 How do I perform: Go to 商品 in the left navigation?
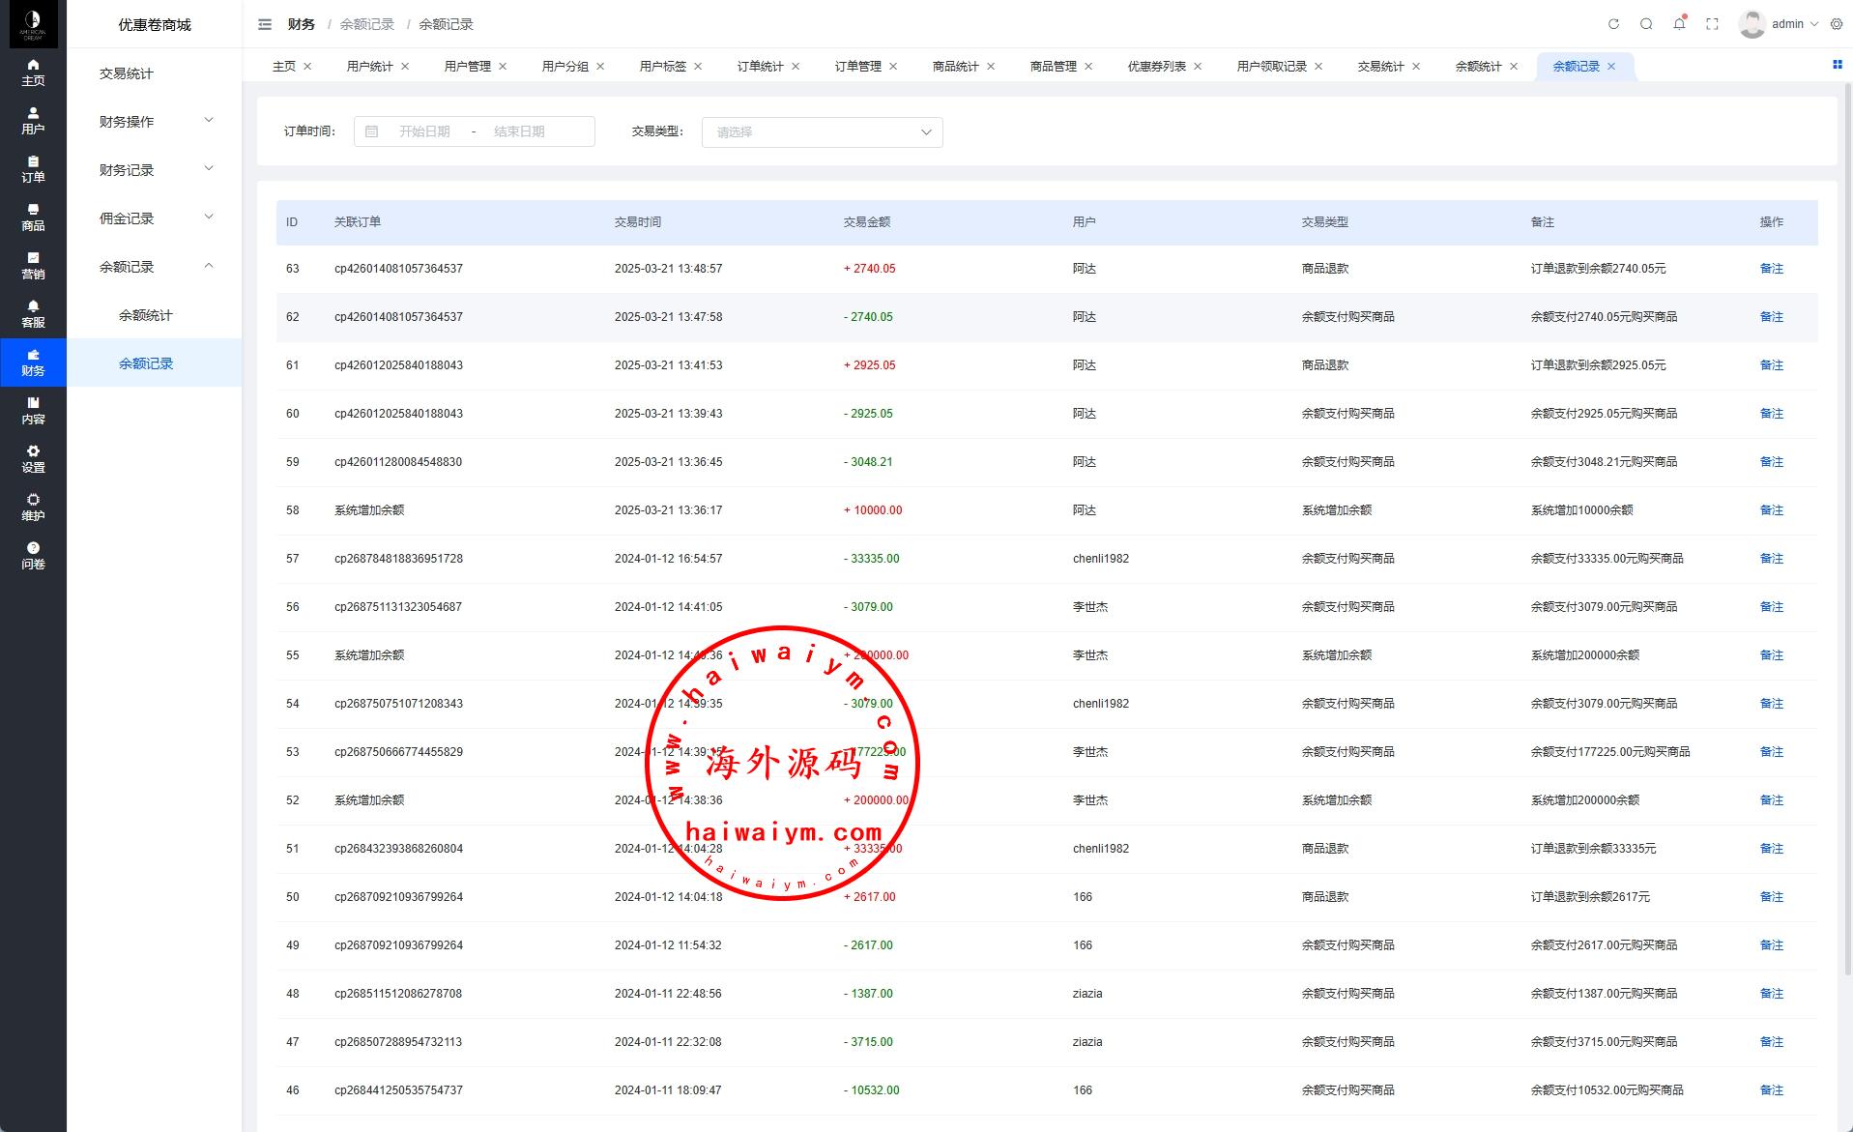[x=33, y=218]
